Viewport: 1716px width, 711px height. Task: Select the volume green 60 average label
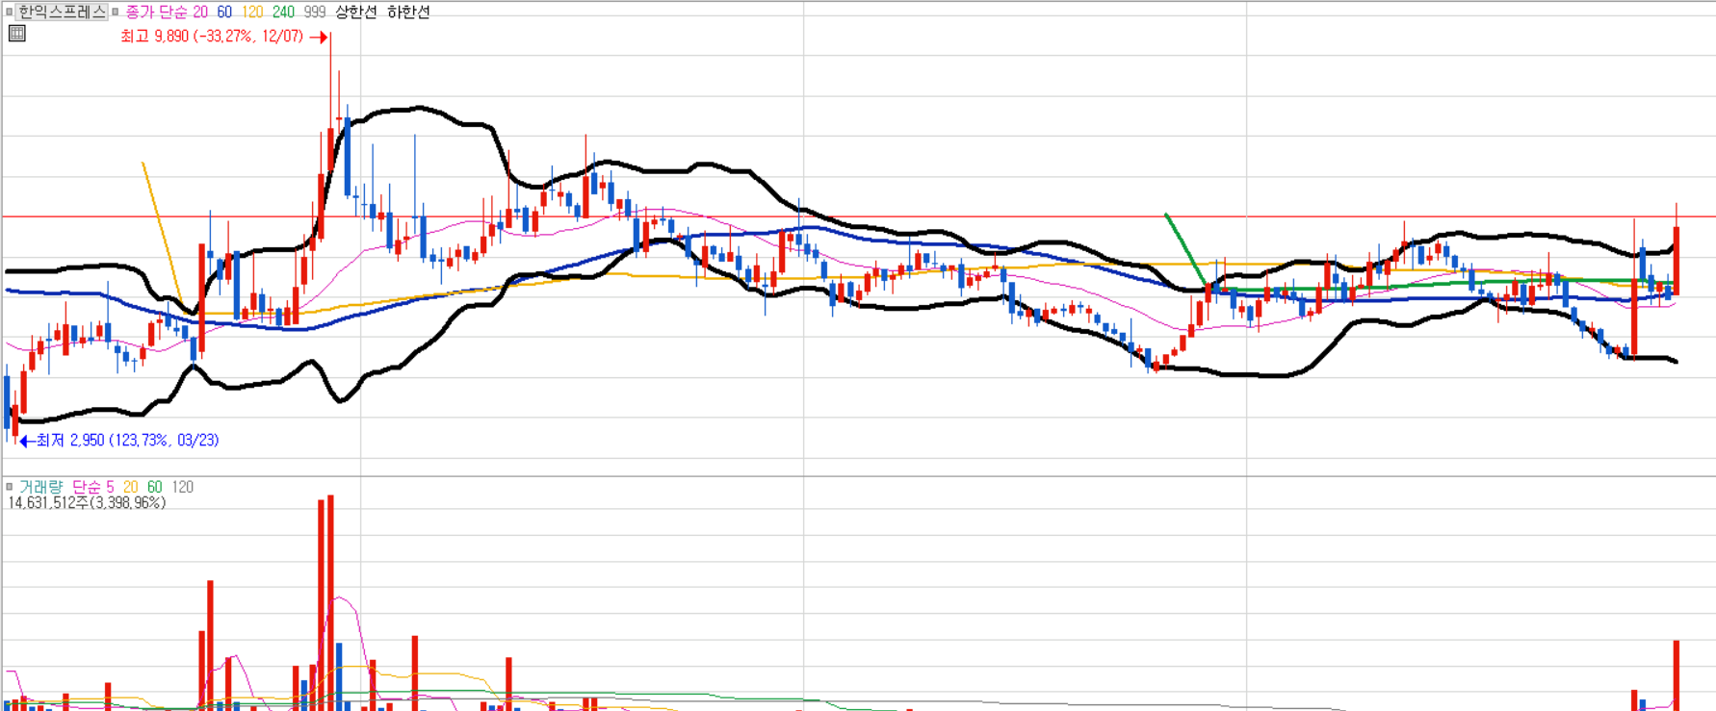click(x=154, y=487)
